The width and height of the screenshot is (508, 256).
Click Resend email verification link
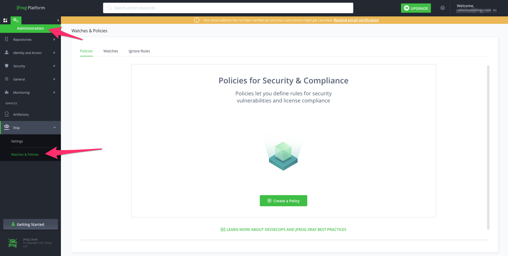(356, 20)
